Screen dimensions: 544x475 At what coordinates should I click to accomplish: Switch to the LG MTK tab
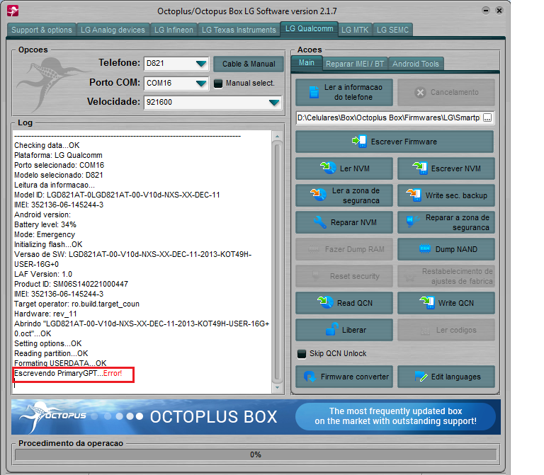coord(355,30)
